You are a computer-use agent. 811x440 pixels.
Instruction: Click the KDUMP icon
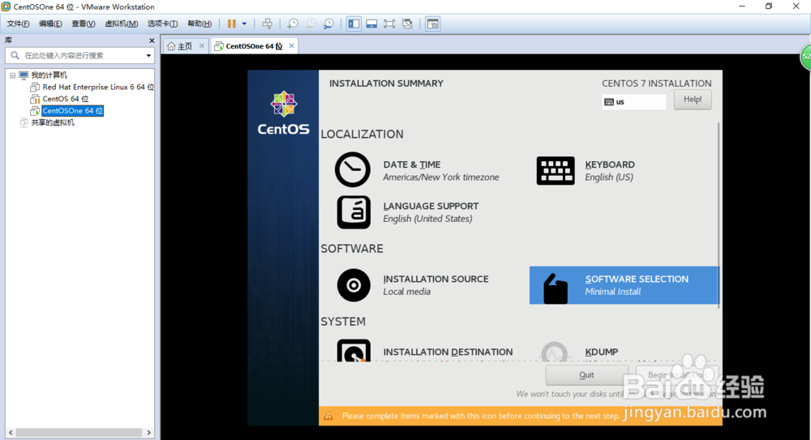click(x=555, y=352)
